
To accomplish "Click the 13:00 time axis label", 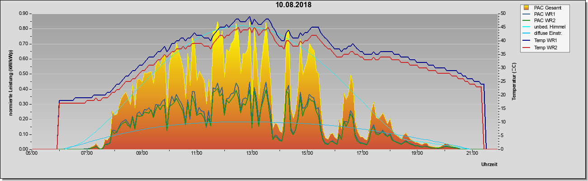I will pos(252,153).
